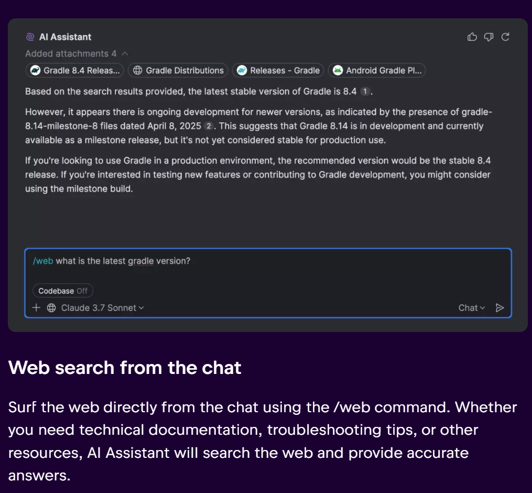The image size is (532, 493).
Task: Click the /web command text in input
Action: [43, 261]
